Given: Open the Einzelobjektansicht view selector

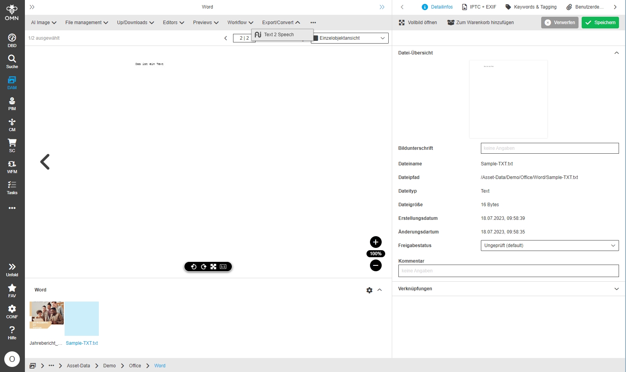Looking at the screenshot, I should pyautogui.click(x=350, y=38).
